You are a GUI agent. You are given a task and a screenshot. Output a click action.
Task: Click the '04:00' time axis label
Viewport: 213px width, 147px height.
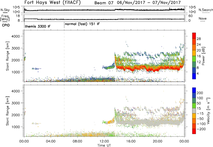[x=51, y=141]
